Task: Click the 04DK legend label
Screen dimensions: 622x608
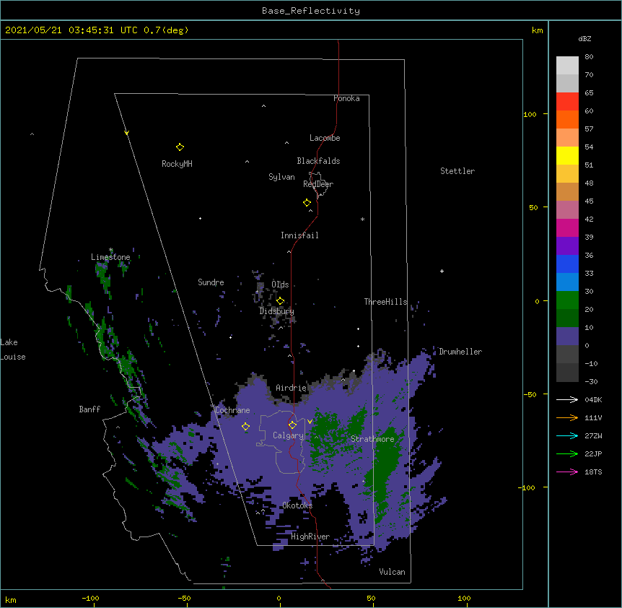Action: 593,399
